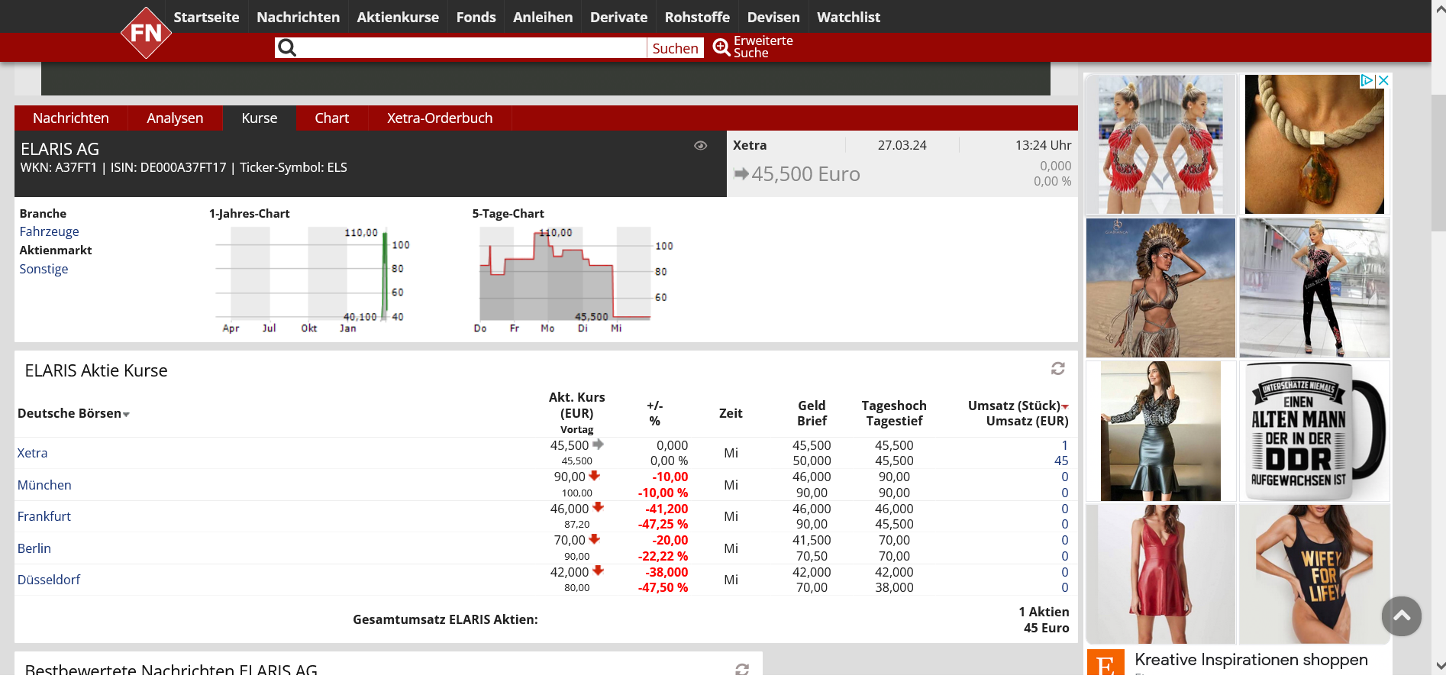This screenshot has width=1446, height=682.
Task: Click the Erweiterte Suche plus-magnifier icon
Action: pos(721,47)
